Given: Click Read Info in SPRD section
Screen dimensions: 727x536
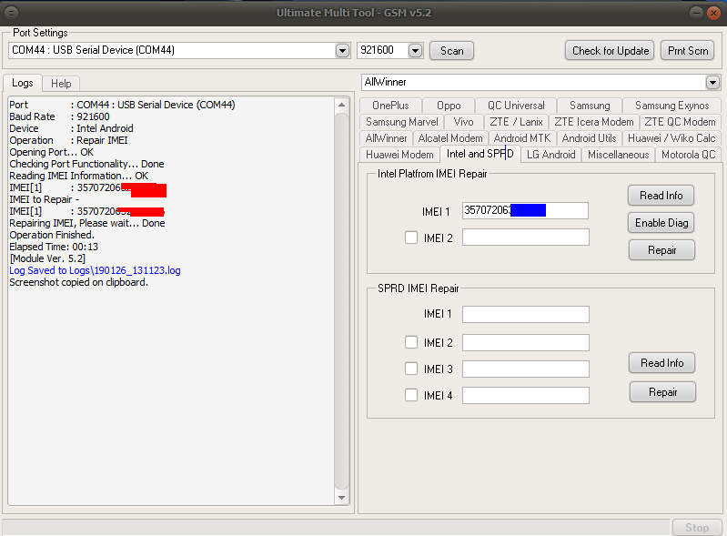Looking at the screenshot, I should [662, 362].
